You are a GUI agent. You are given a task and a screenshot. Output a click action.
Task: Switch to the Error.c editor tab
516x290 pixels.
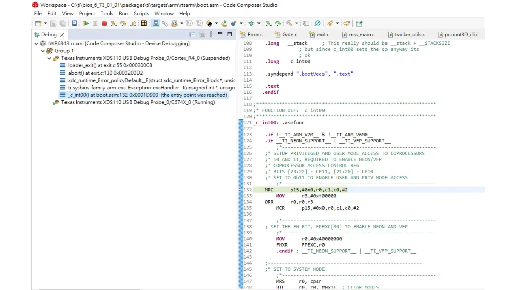(252, 35)
